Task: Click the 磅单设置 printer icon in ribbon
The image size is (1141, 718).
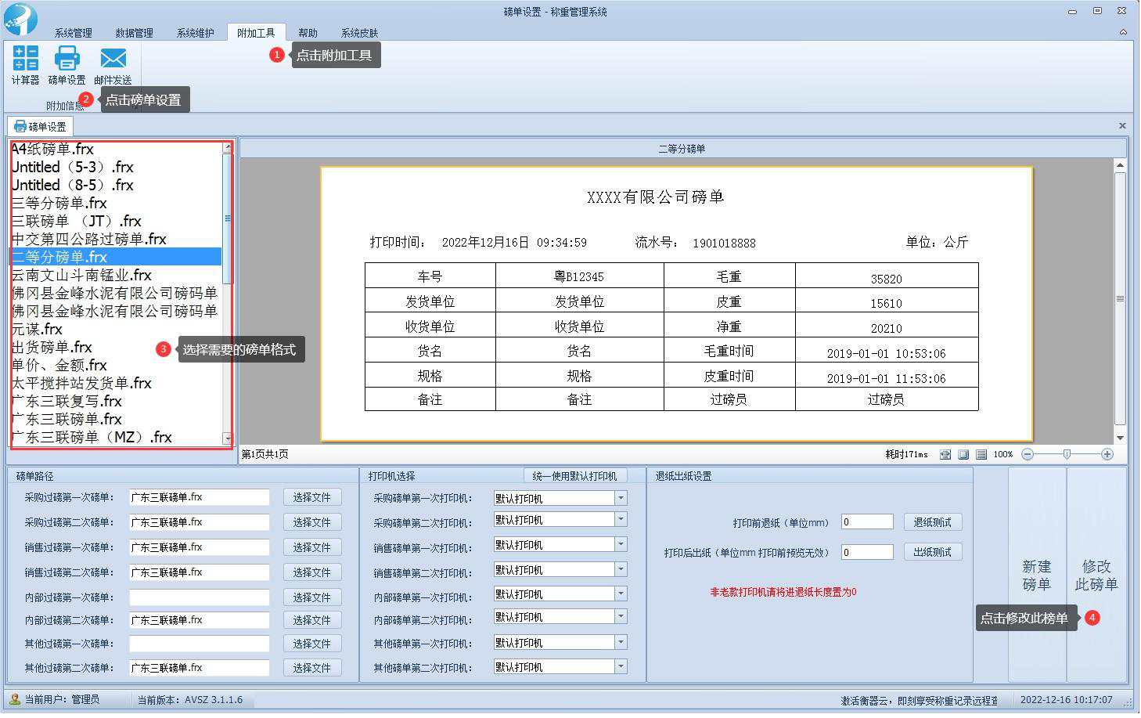Action: (67, 64)
